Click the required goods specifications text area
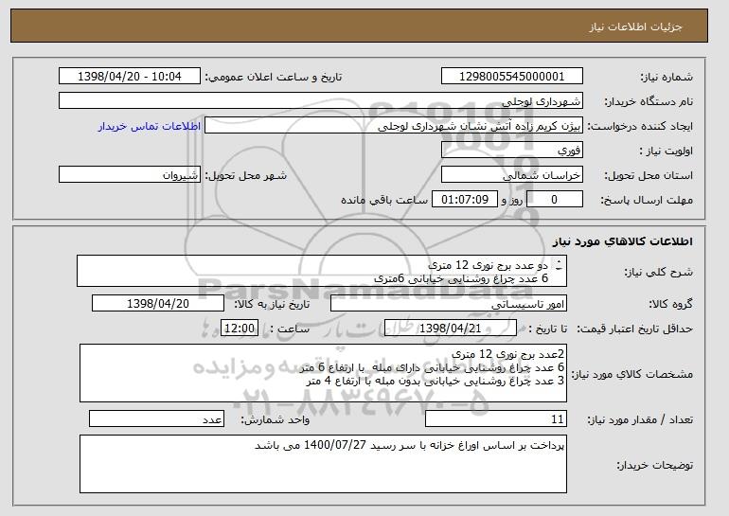The height and width of the screenshot is (516, 729). (323, 373)
